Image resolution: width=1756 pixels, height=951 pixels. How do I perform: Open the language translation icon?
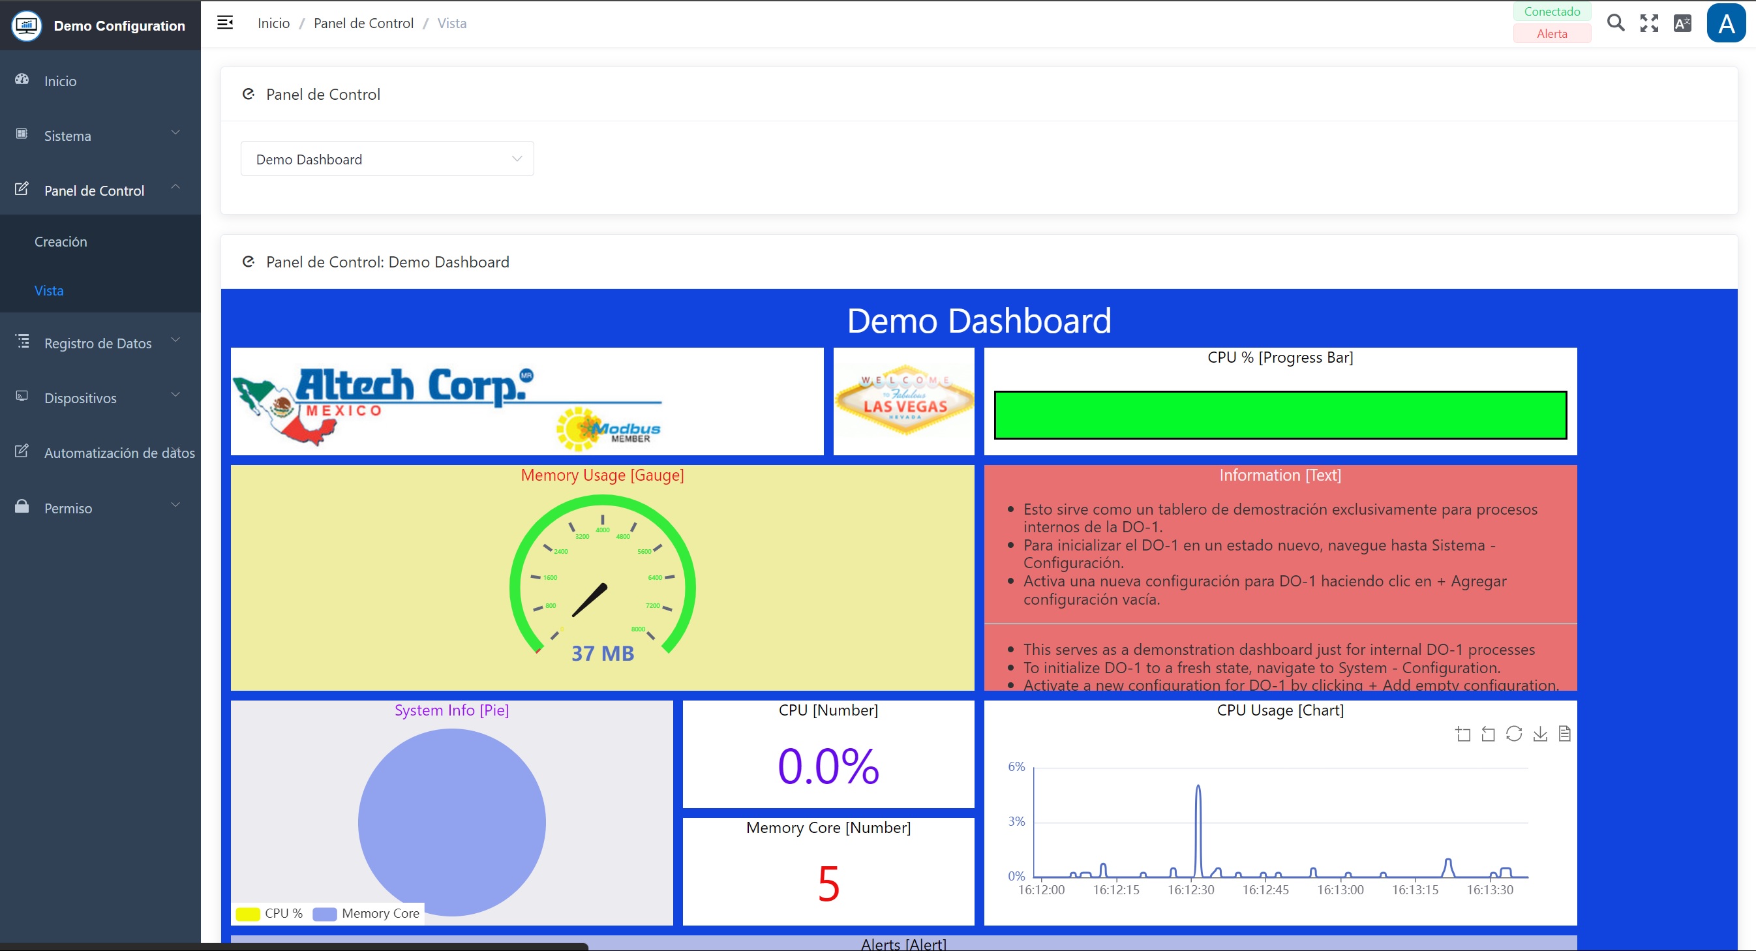[1682, 23]
